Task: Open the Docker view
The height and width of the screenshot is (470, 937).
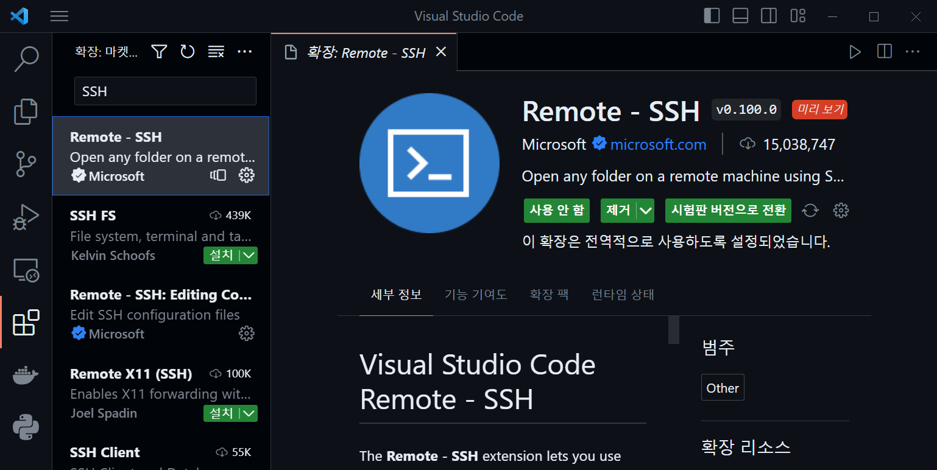Action: click(26, 375)
